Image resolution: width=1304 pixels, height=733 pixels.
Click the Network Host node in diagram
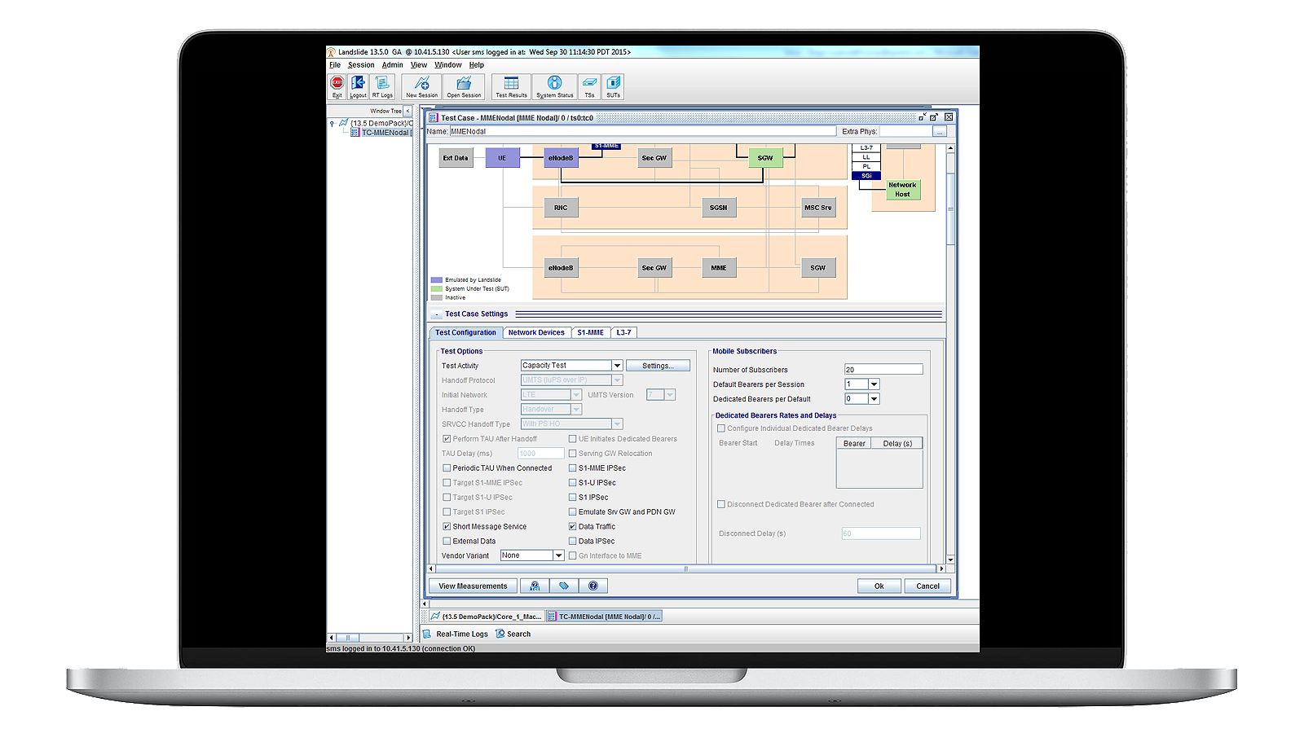(902, 190)
